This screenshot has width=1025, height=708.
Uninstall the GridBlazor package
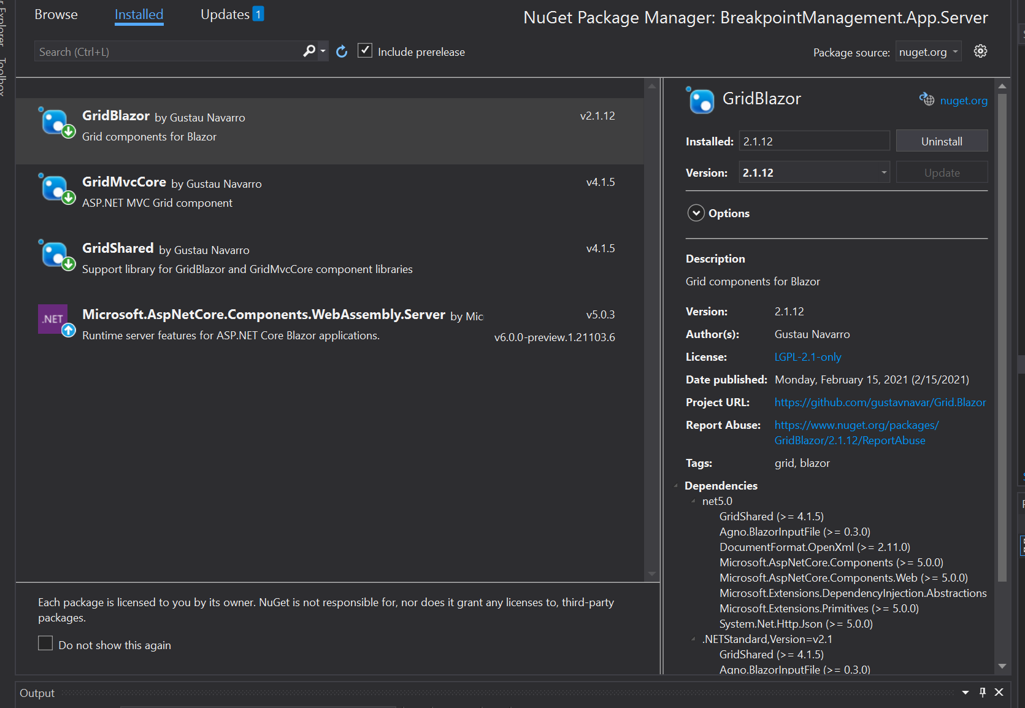942,141
